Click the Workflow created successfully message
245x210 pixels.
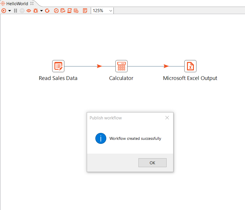pyautogui.click(x=135, y=138)
